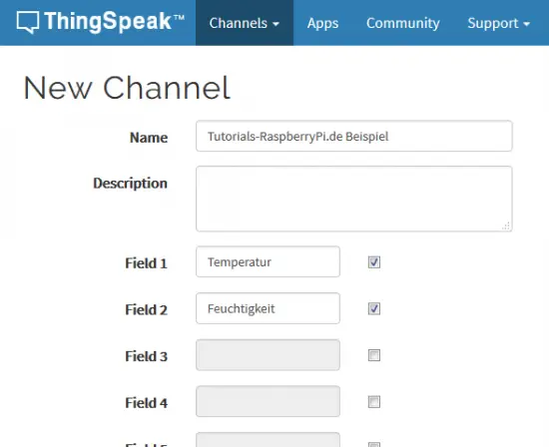Click the ThingSpeak speech bubble logo icon

click(x=28, y=22)
